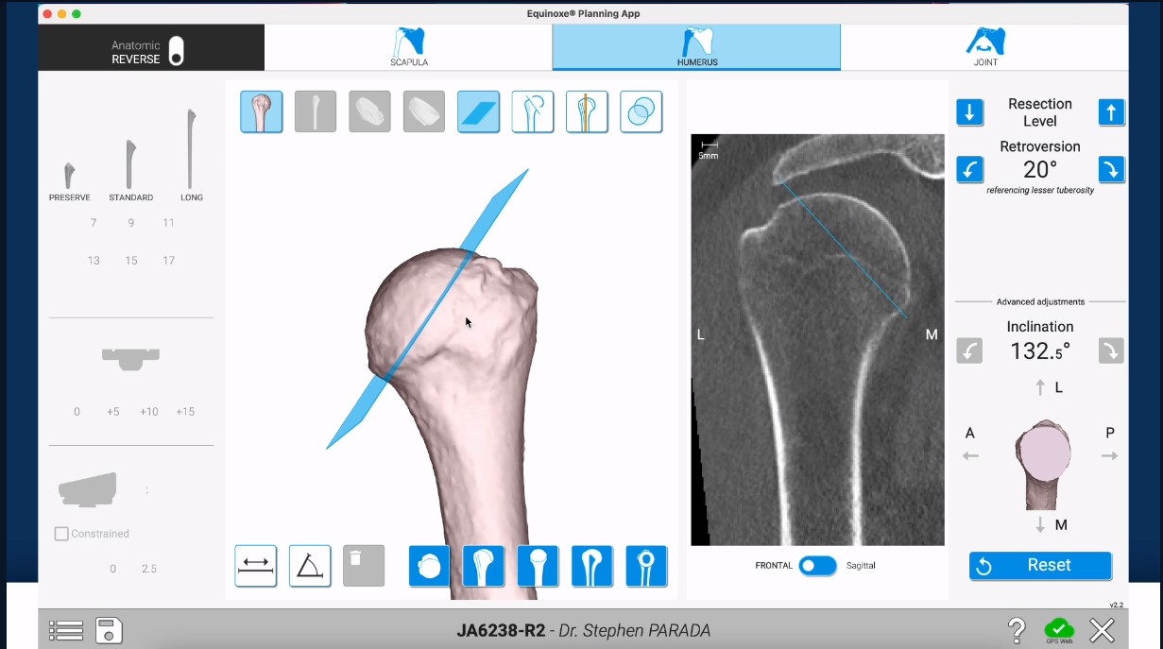Open the list menu icon
The width and height of the screenshot is (1163, 649).
66,630
